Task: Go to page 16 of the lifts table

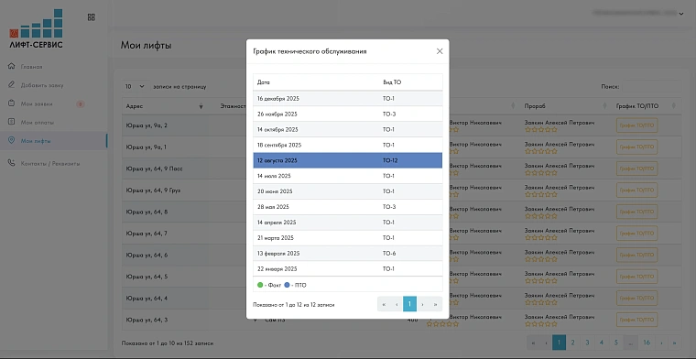Action: (x=647, y=343)
